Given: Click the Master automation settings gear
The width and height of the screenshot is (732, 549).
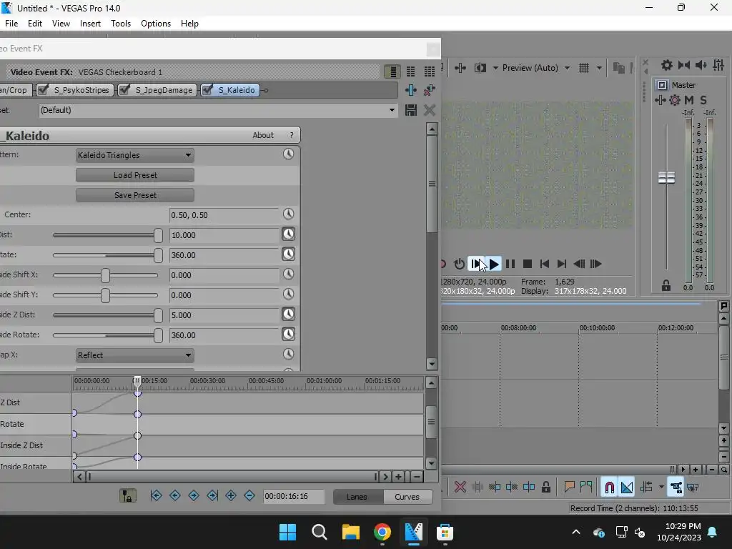Looking at the screenshot, I should pos(675,100).
